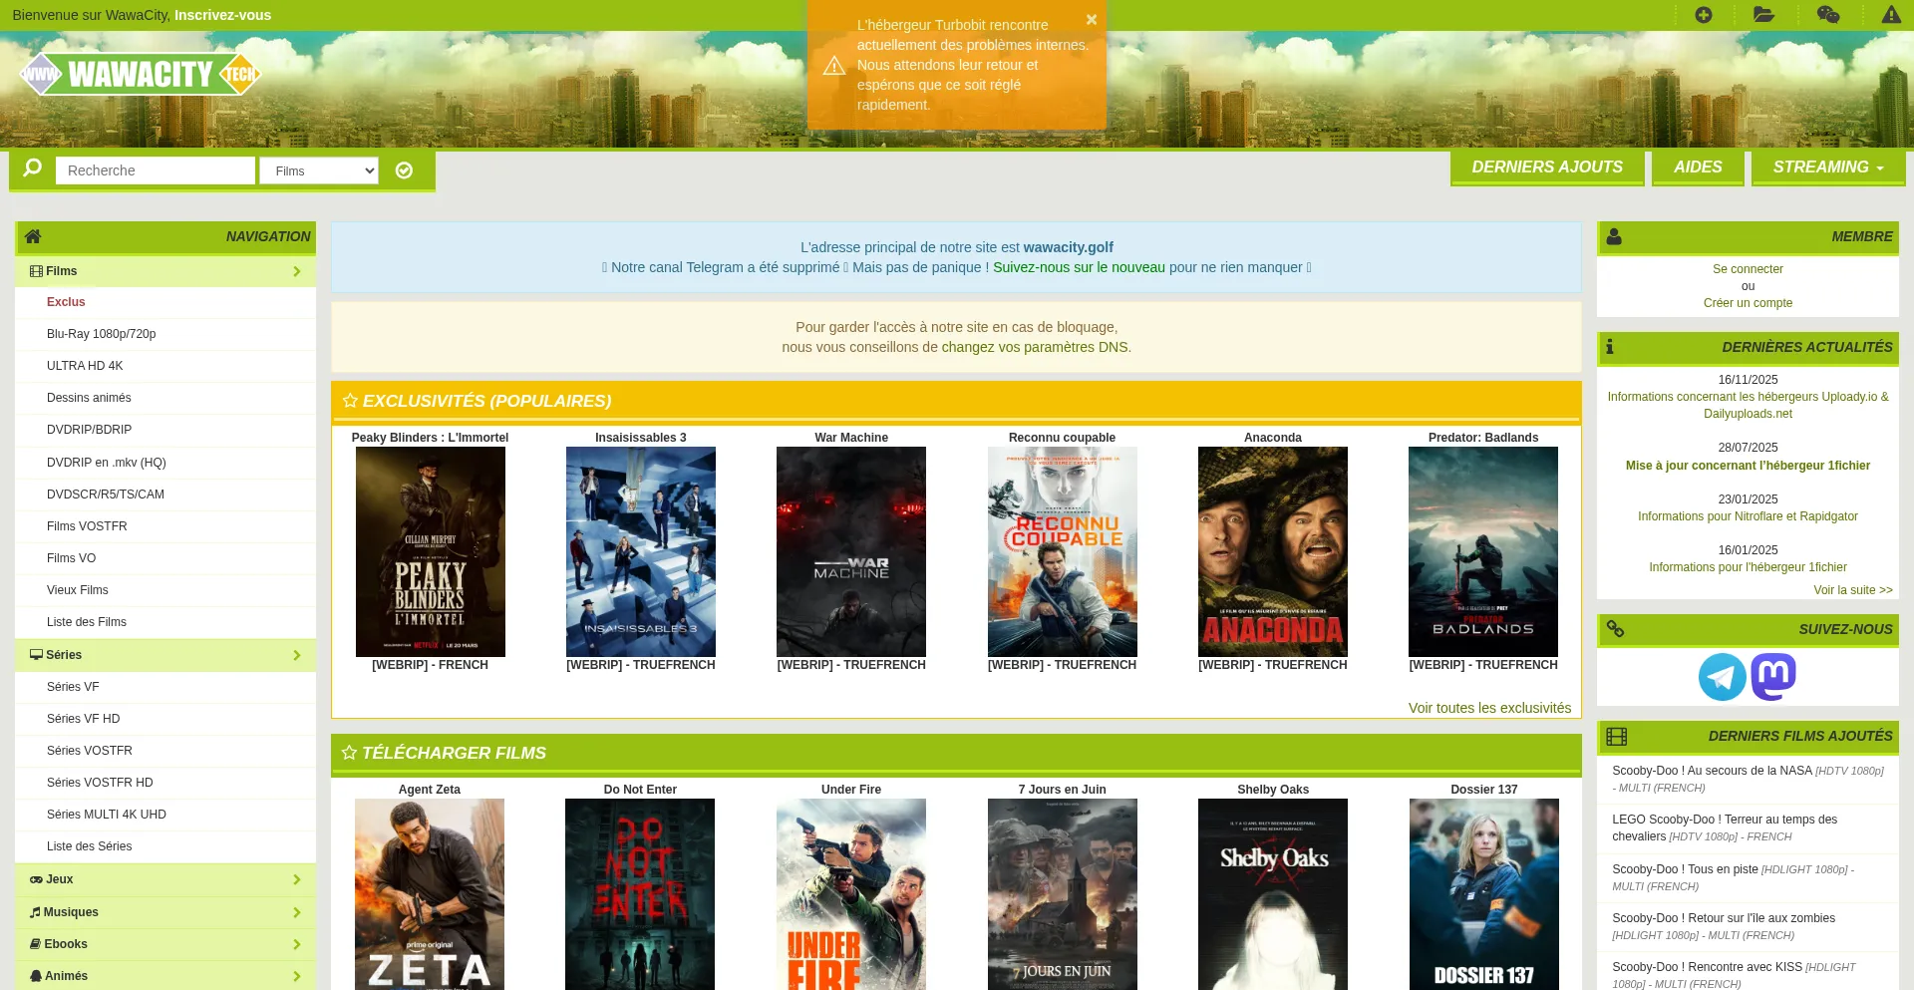Screen dimensions: 1914x990
Task: Open the Films category dropdown
Action: [319, 170]
